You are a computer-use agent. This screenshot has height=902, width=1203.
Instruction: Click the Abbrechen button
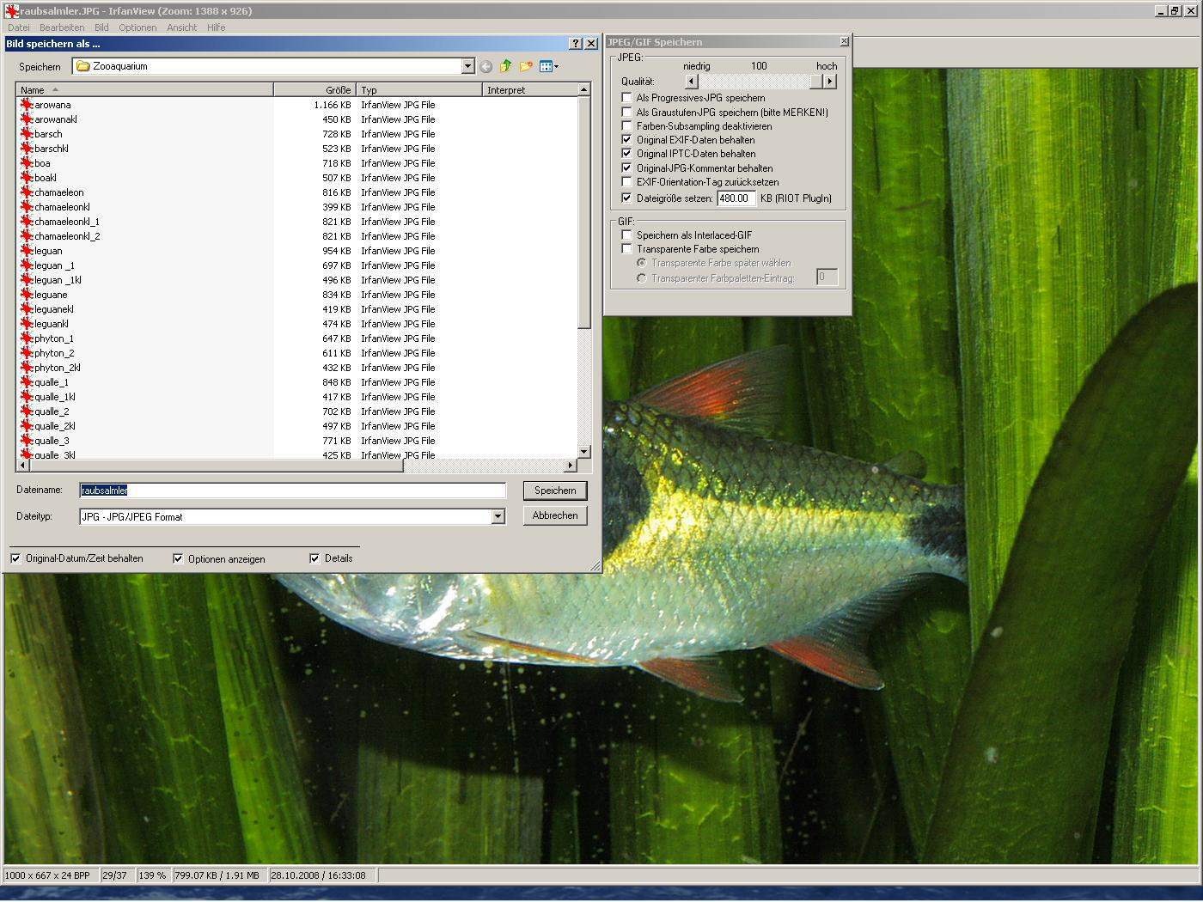[x=555, y=515]
